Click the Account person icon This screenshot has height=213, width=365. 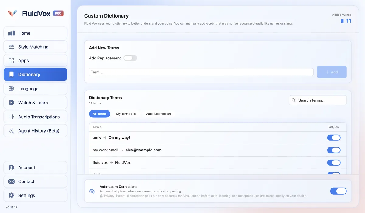pyautogui.click(x=11, y=167)
